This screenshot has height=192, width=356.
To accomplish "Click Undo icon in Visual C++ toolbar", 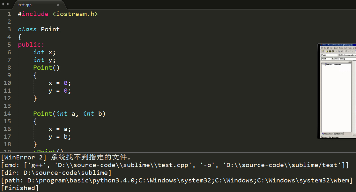I will coord(346,51).
